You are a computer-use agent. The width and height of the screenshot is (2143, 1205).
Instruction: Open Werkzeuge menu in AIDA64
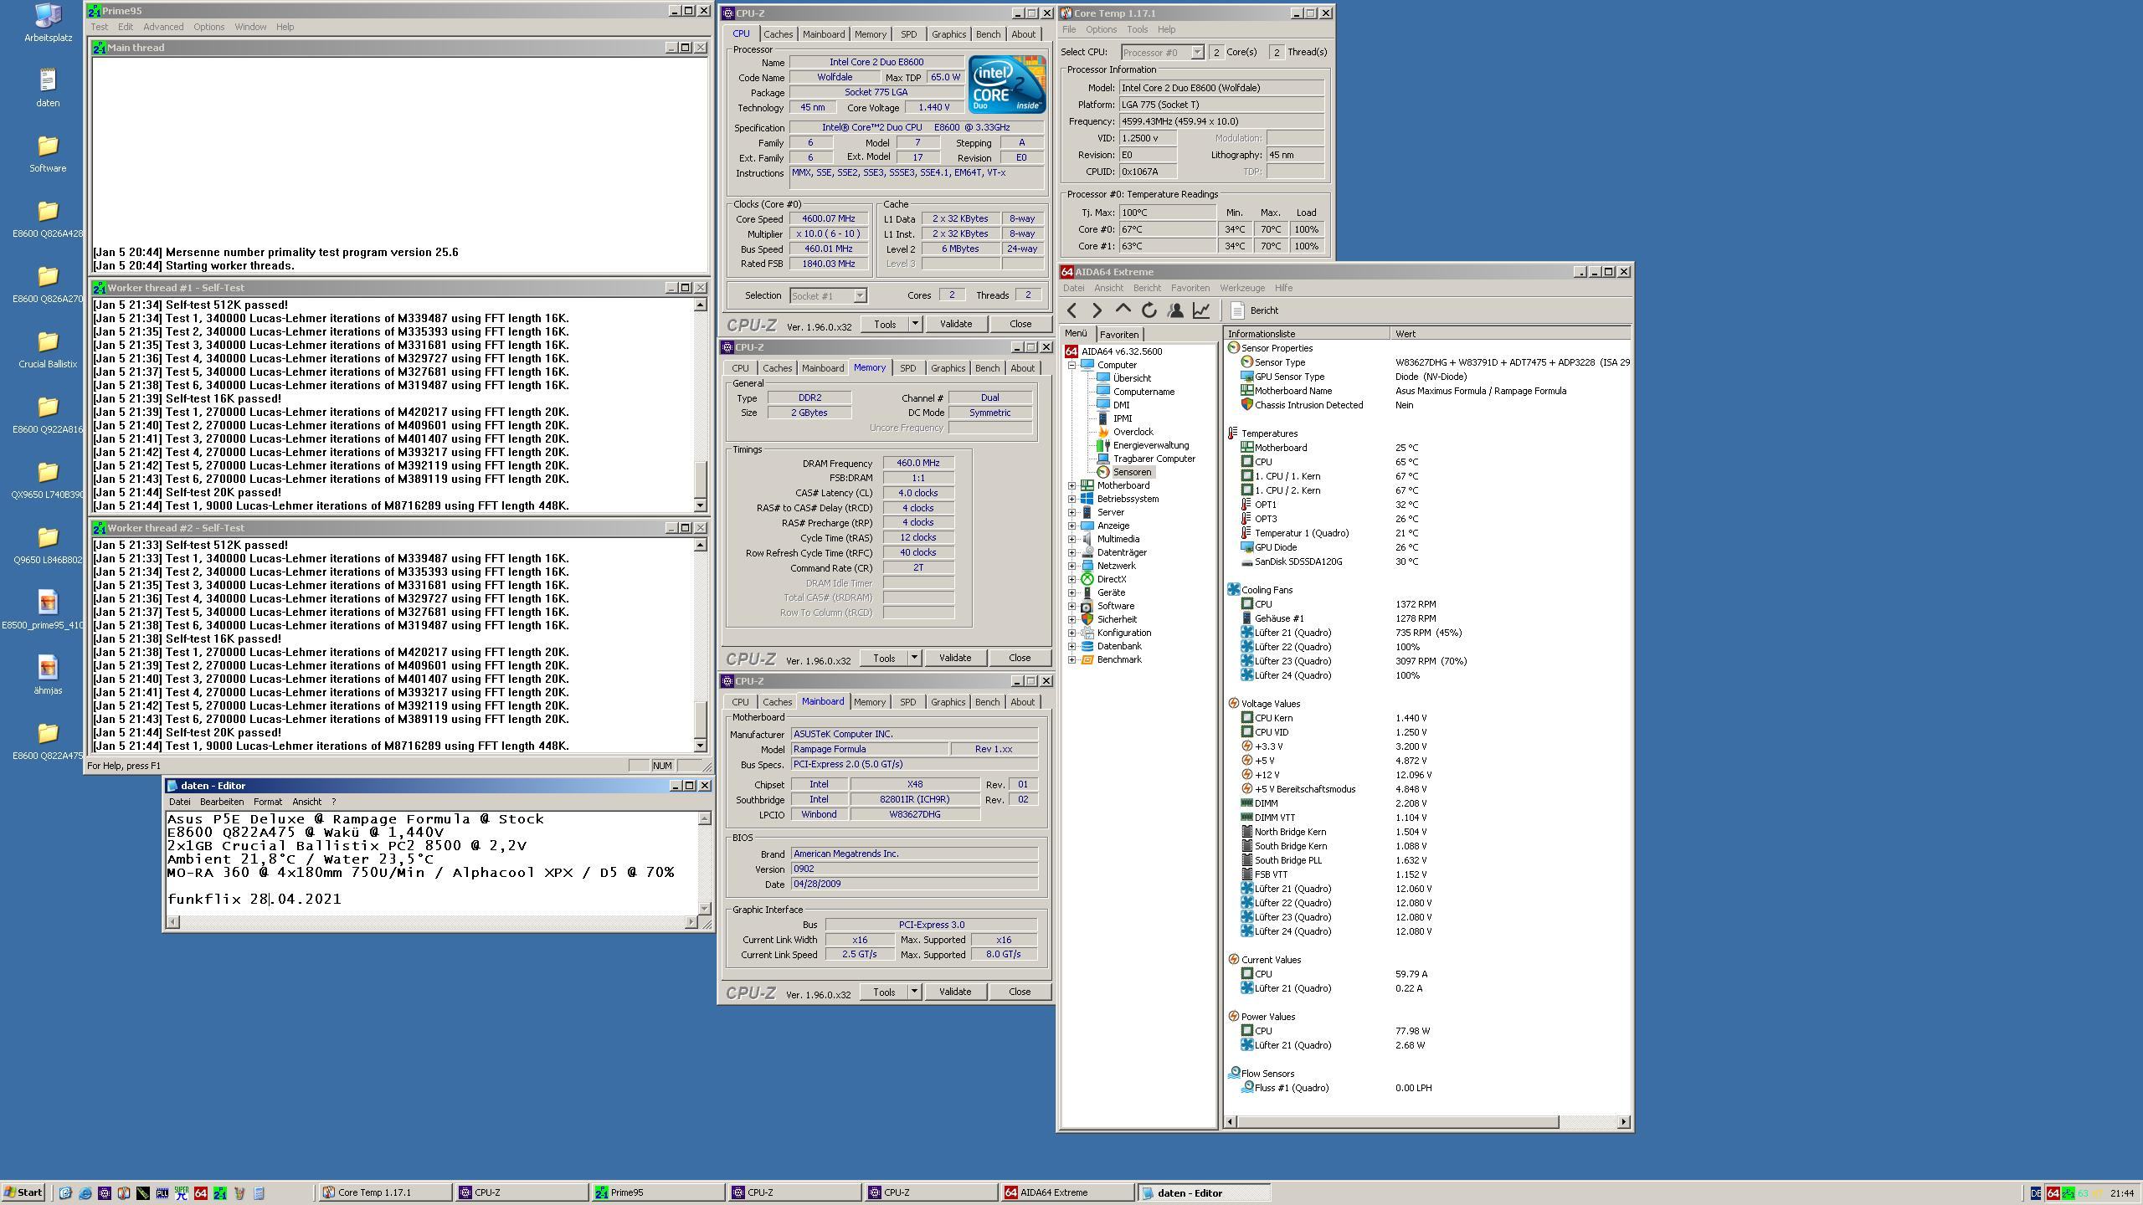click(x=1242, y=288)
